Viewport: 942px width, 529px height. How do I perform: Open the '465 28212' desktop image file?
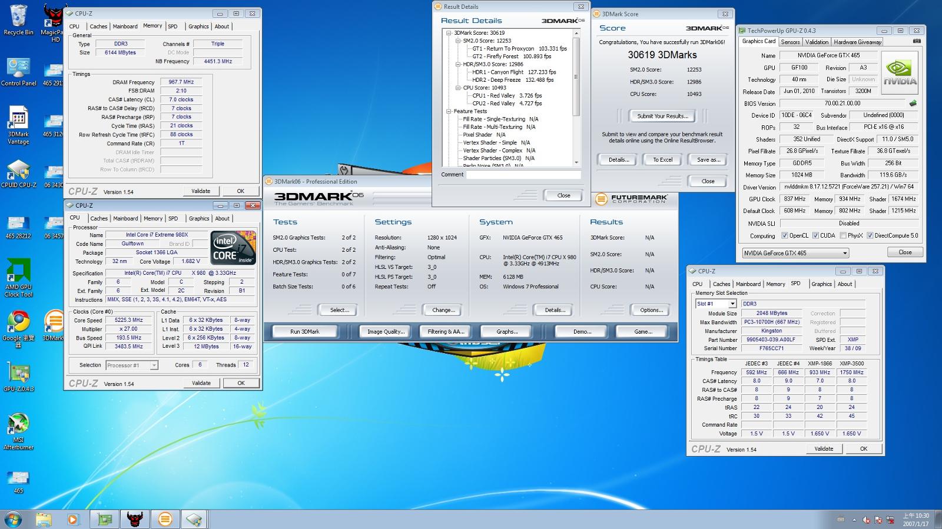coord(18,228)
